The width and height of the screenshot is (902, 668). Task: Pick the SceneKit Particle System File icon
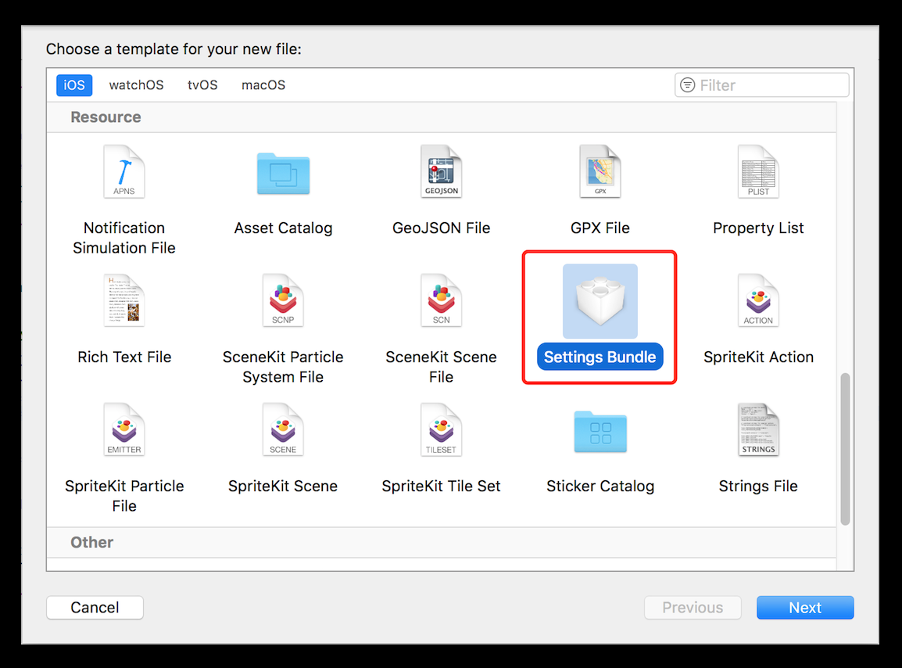283,300
